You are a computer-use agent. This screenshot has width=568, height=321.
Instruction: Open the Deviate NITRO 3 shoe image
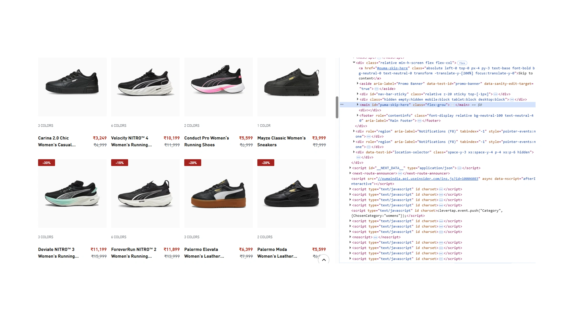point(72,194)
